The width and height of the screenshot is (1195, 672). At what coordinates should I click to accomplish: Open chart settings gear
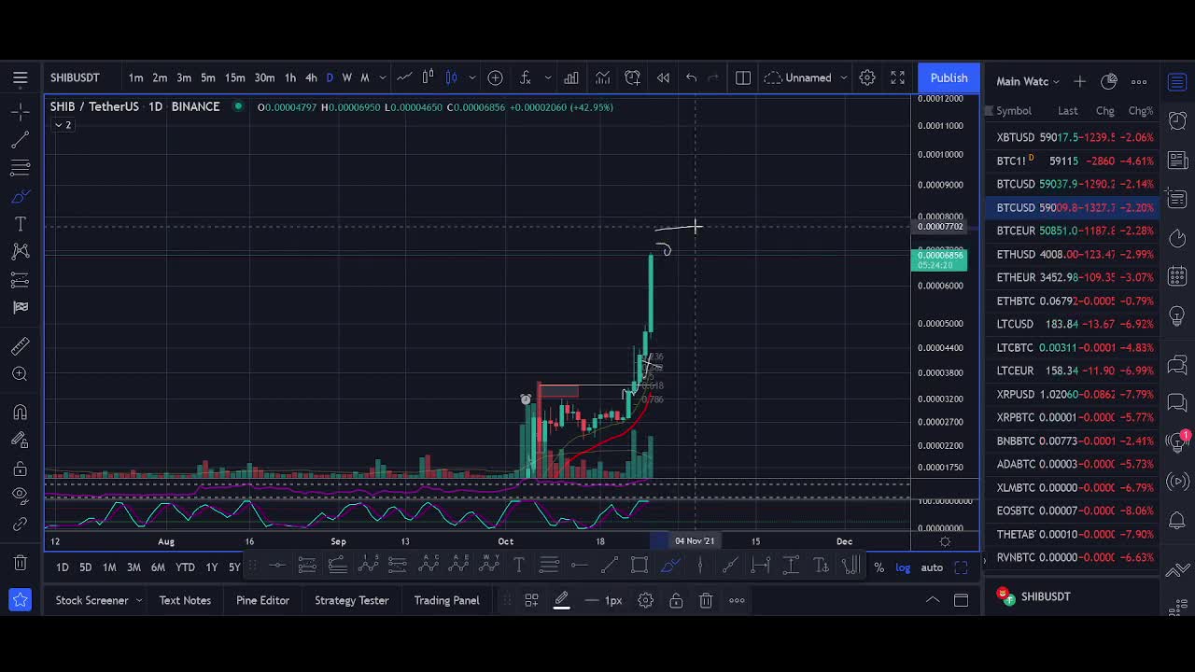867,77
